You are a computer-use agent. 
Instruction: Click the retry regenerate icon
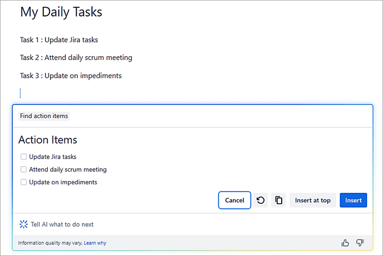(261, 200)
